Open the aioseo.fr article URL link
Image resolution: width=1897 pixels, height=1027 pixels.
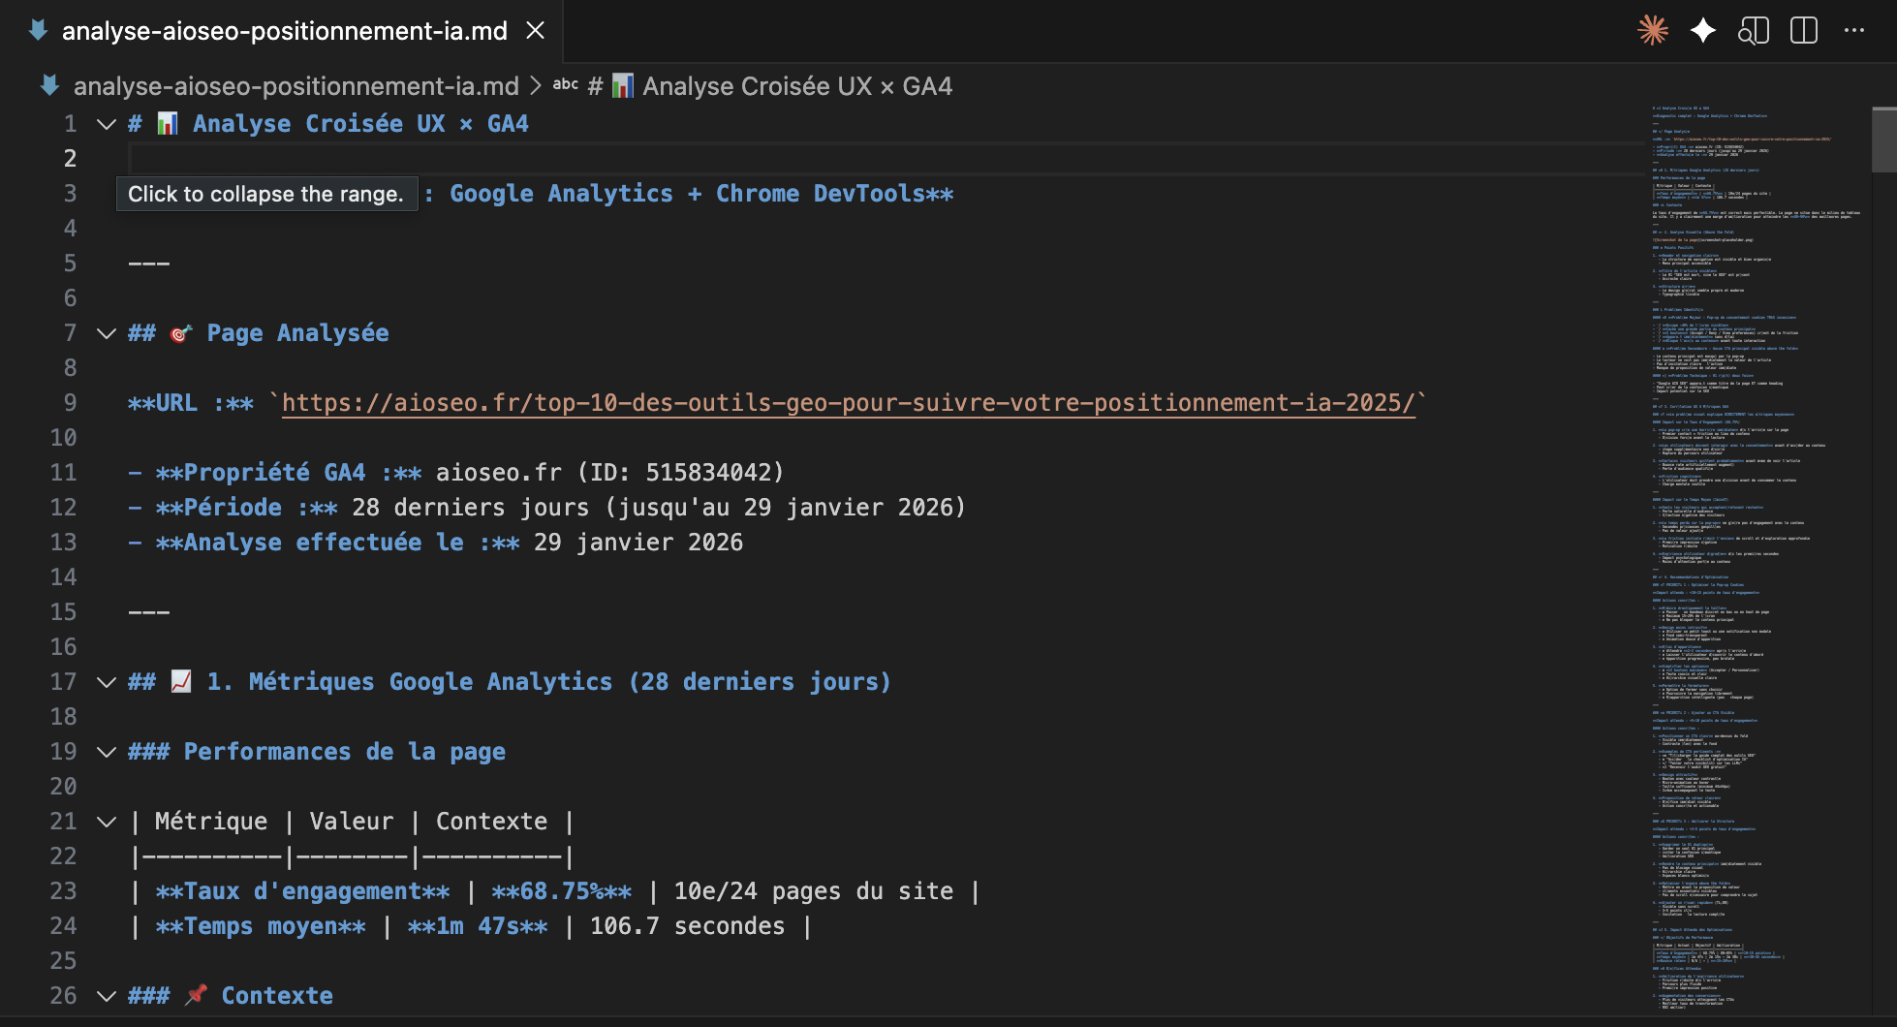pyautogui.click(x=848, y=402)
